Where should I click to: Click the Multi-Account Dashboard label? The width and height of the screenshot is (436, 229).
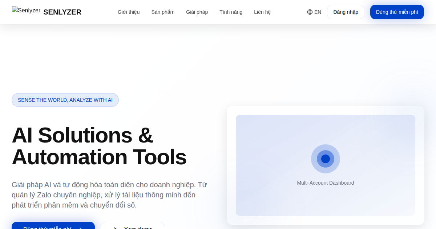pos(326,183)
